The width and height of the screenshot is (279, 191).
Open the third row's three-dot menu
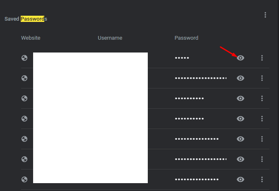pos(262,98)
